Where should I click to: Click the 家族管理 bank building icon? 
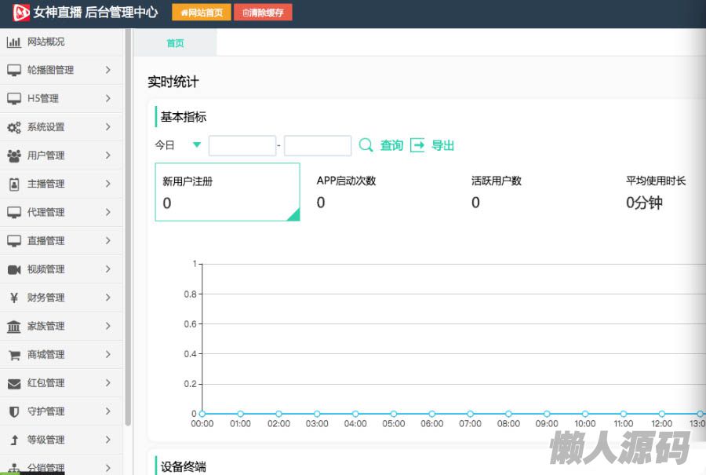[x=13, y=327]
